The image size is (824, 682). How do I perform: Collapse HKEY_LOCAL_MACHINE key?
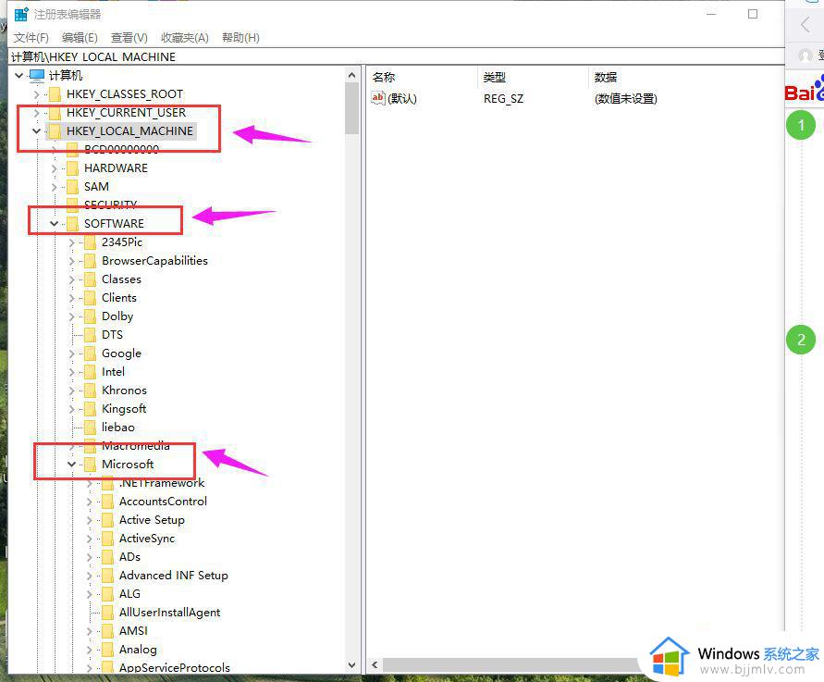[x=36, y=130]
